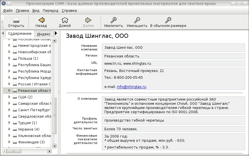Viewport: 249px width, 156px height.
Task: Click the Завод Шинглас, ООО heading
Action: click(x=97, y=36)
